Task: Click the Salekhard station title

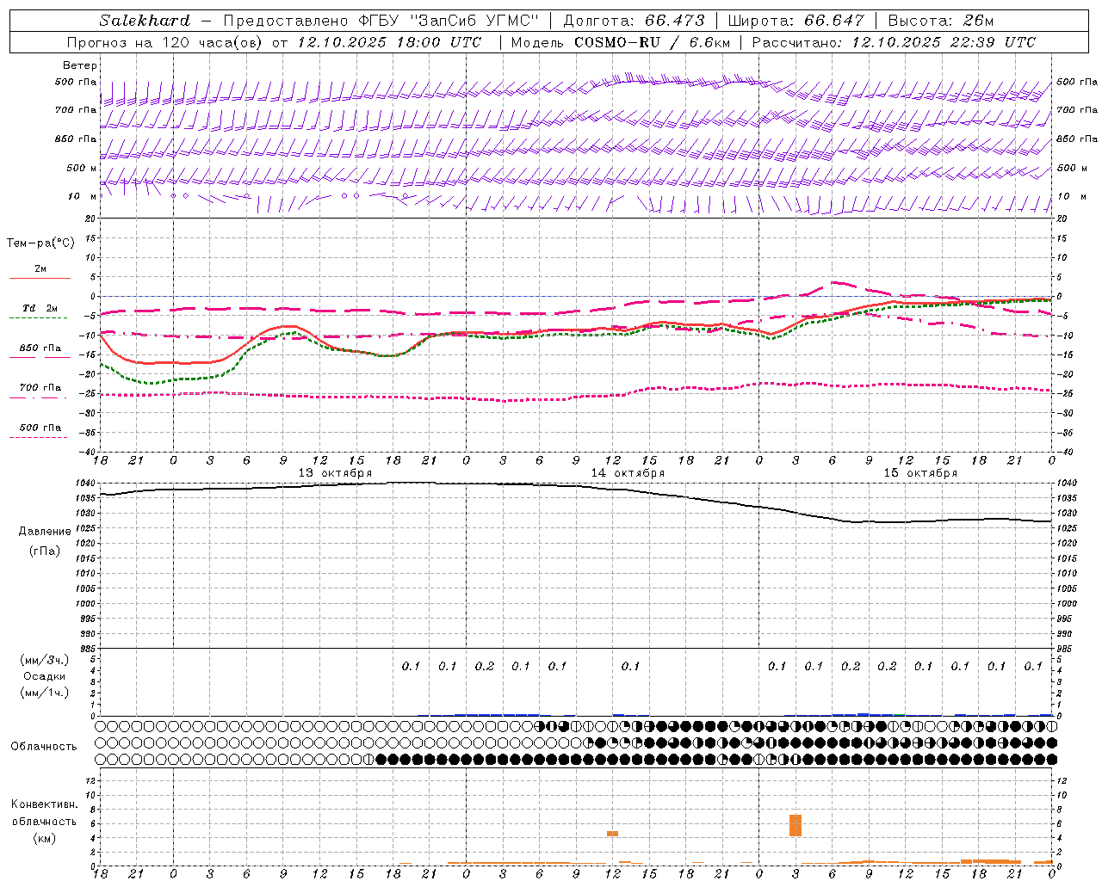Action: tap(145, 21)
